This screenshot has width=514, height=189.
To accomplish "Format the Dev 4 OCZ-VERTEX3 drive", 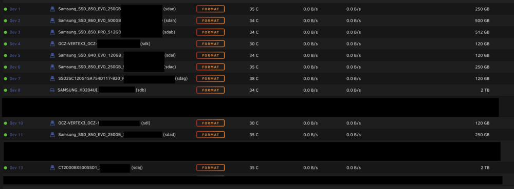I will coord(210,44).
